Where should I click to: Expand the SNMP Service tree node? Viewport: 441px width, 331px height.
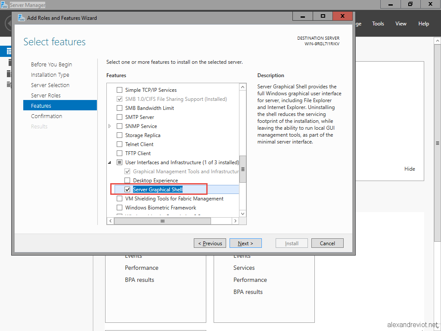point(110,126)
